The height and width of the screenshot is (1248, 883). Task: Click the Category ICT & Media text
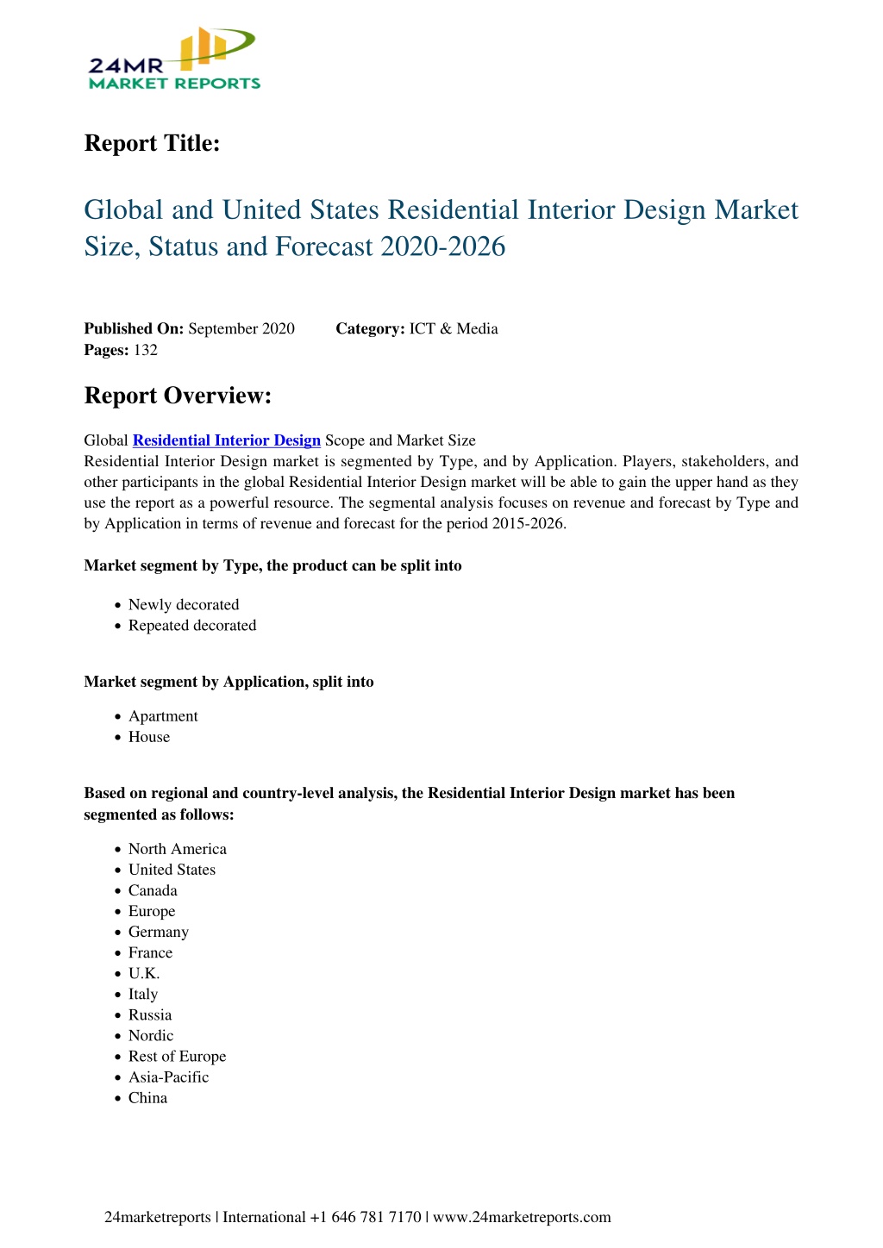pos(416,328)
